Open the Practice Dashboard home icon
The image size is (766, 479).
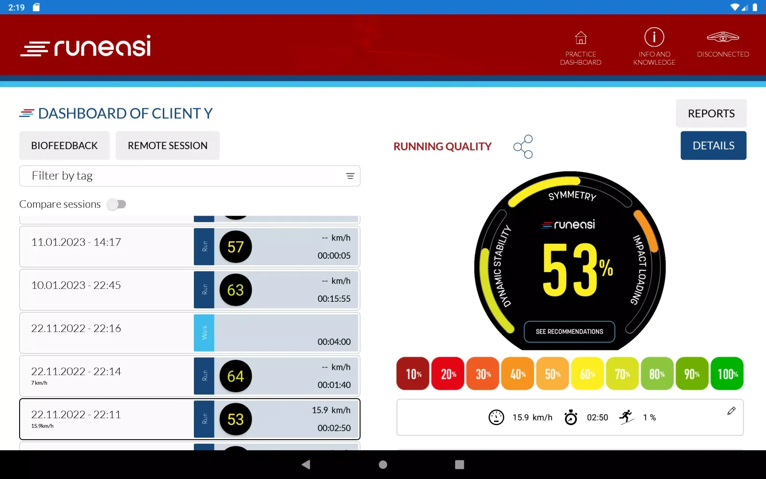tap(581, 38)
